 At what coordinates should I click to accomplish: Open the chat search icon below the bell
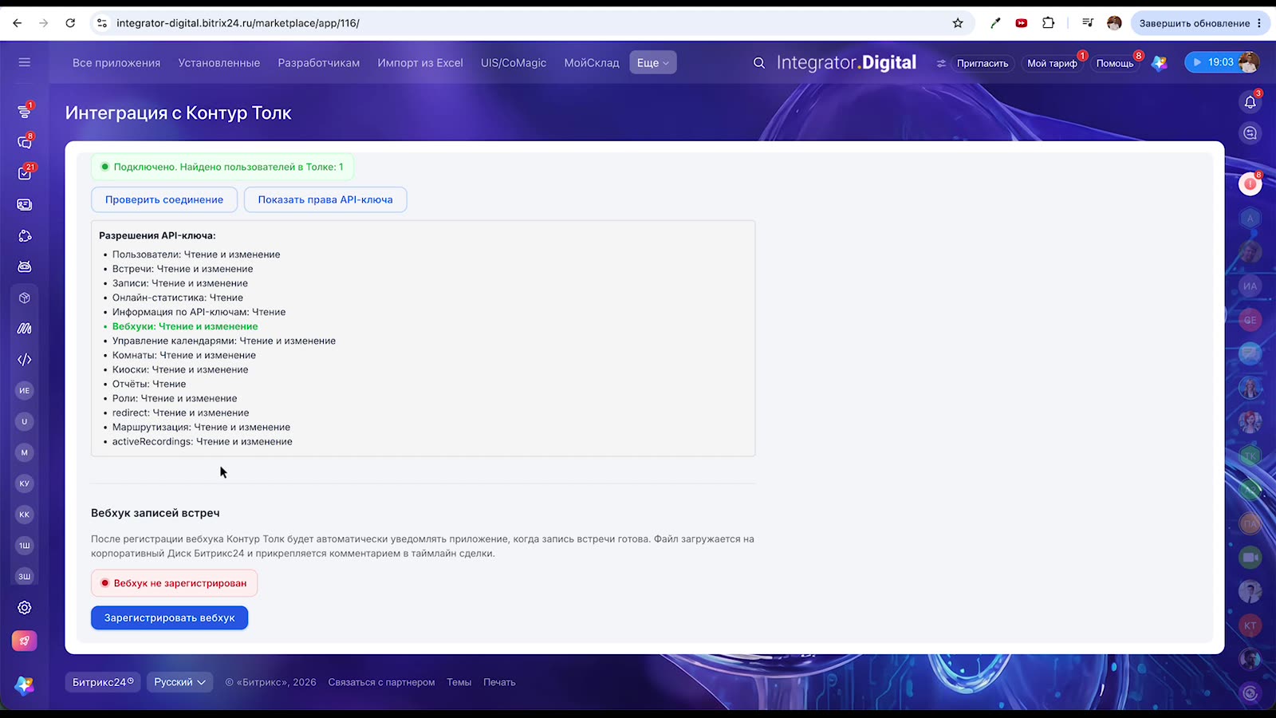click(x=1250, y=133)
